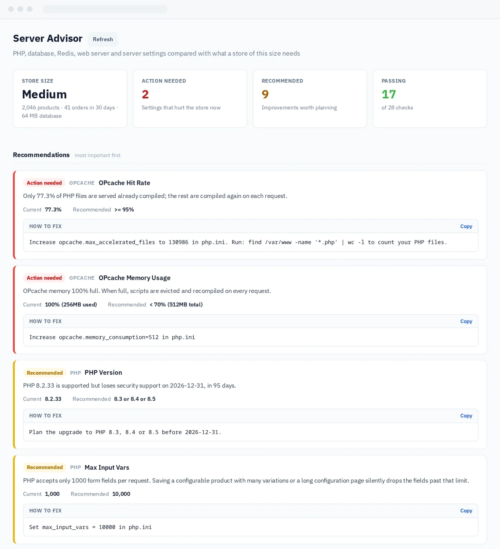Click the 'PHP 8.2.33 is supported' description

click(x=129, y=385)
